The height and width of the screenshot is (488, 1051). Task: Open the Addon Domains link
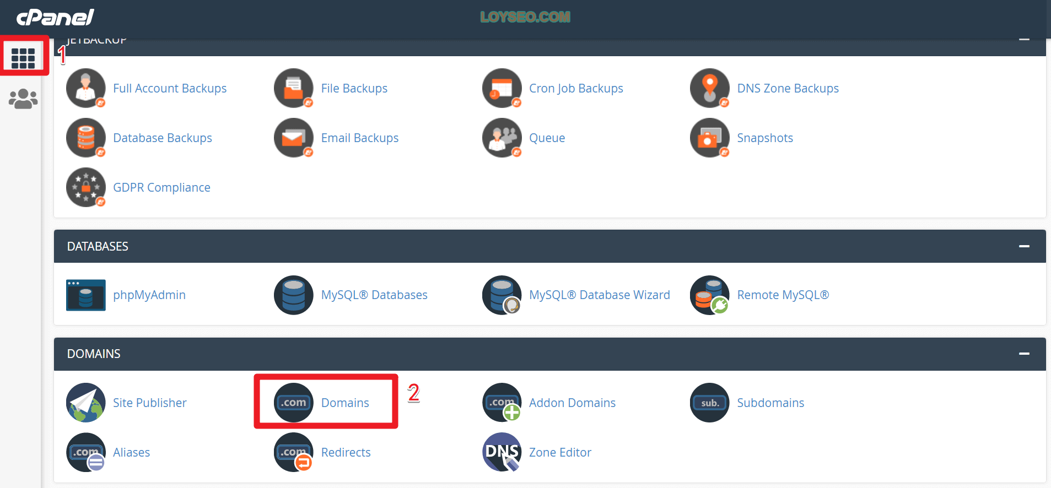coord(572,403)
